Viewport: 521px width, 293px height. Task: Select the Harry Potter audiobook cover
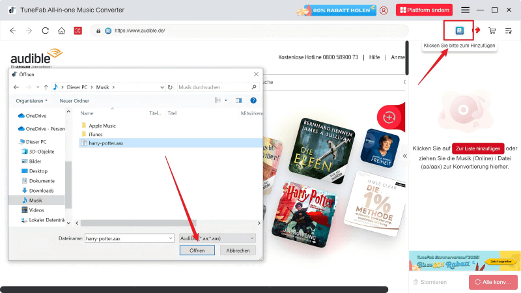coord(304,214)
